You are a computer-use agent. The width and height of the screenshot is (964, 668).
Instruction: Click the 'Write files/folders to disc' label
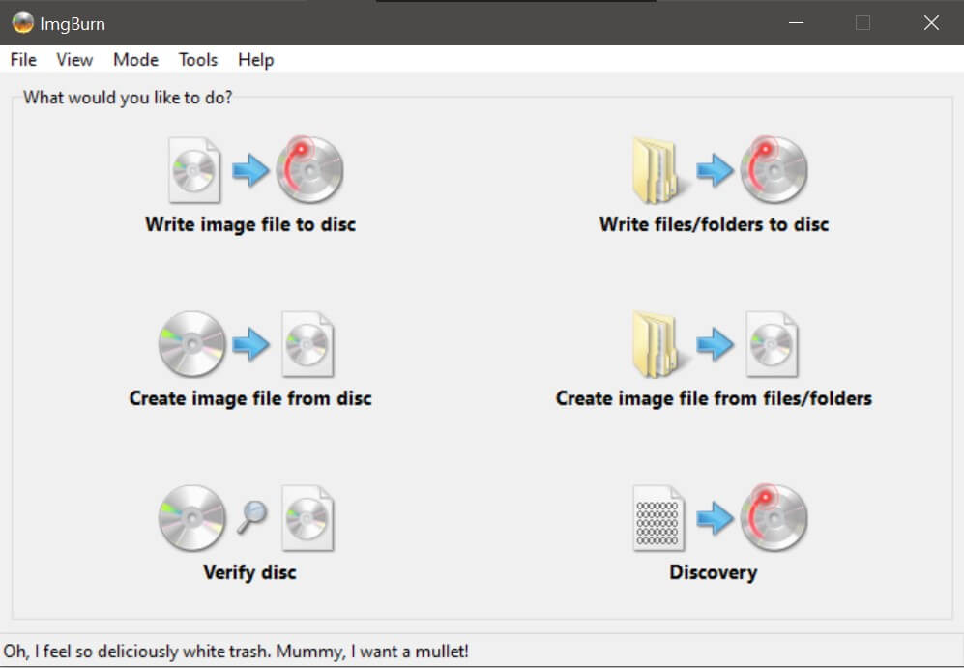click(714, 224)
